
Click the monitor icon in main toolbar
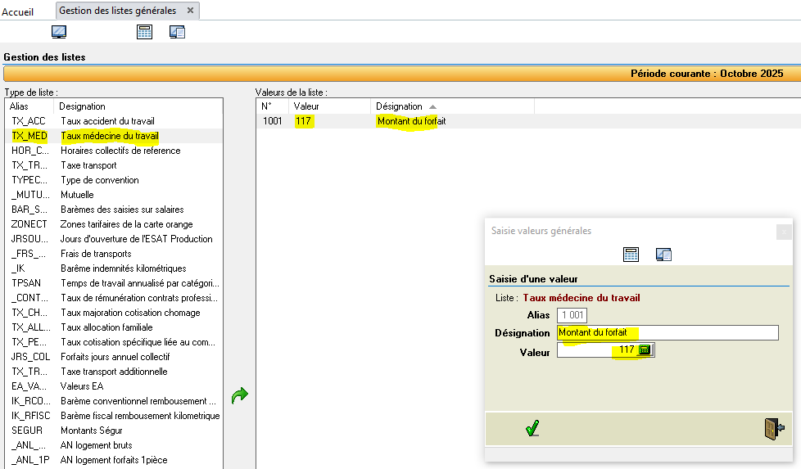(59, 32)
